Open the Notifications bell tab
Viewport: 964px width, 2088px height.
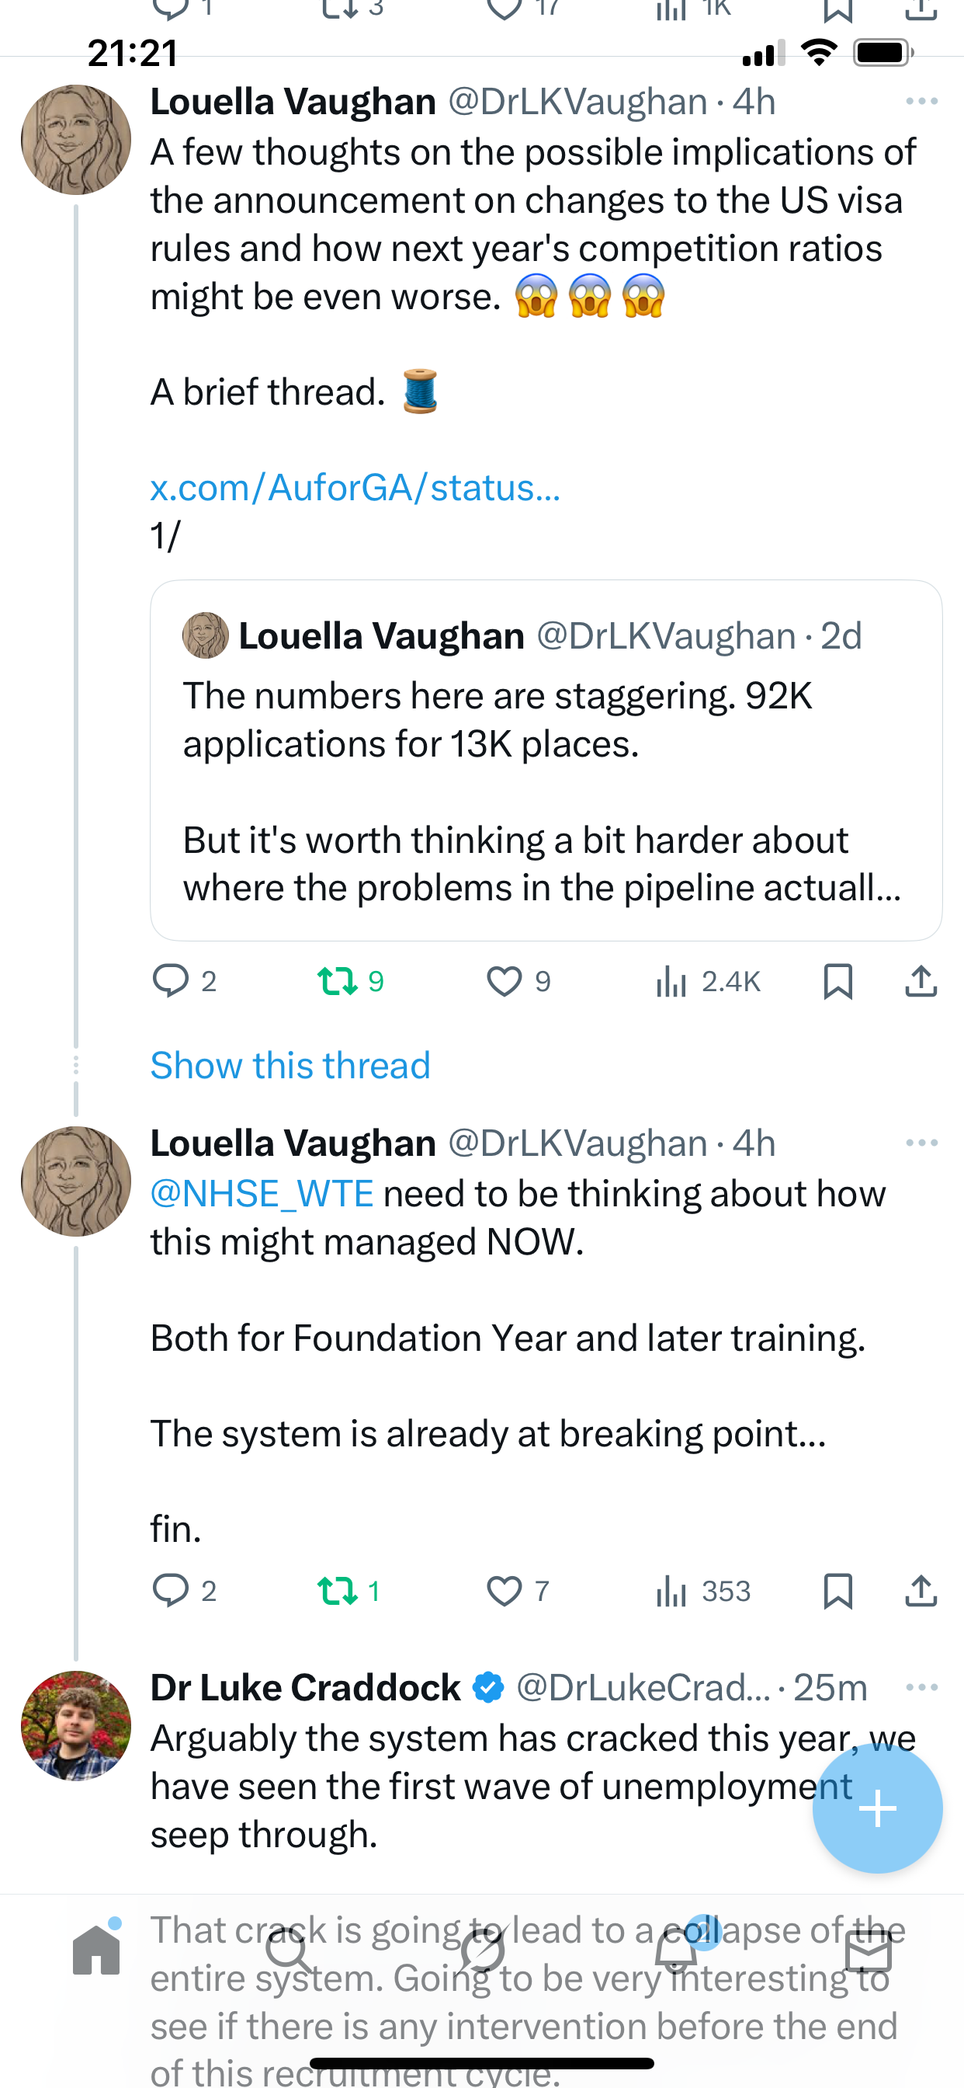tap(675, 1952)
